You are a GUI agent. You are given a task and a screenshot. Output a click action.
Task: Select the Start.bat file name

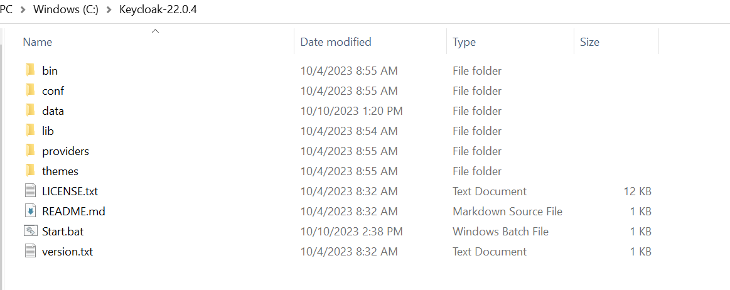point(63,231)
